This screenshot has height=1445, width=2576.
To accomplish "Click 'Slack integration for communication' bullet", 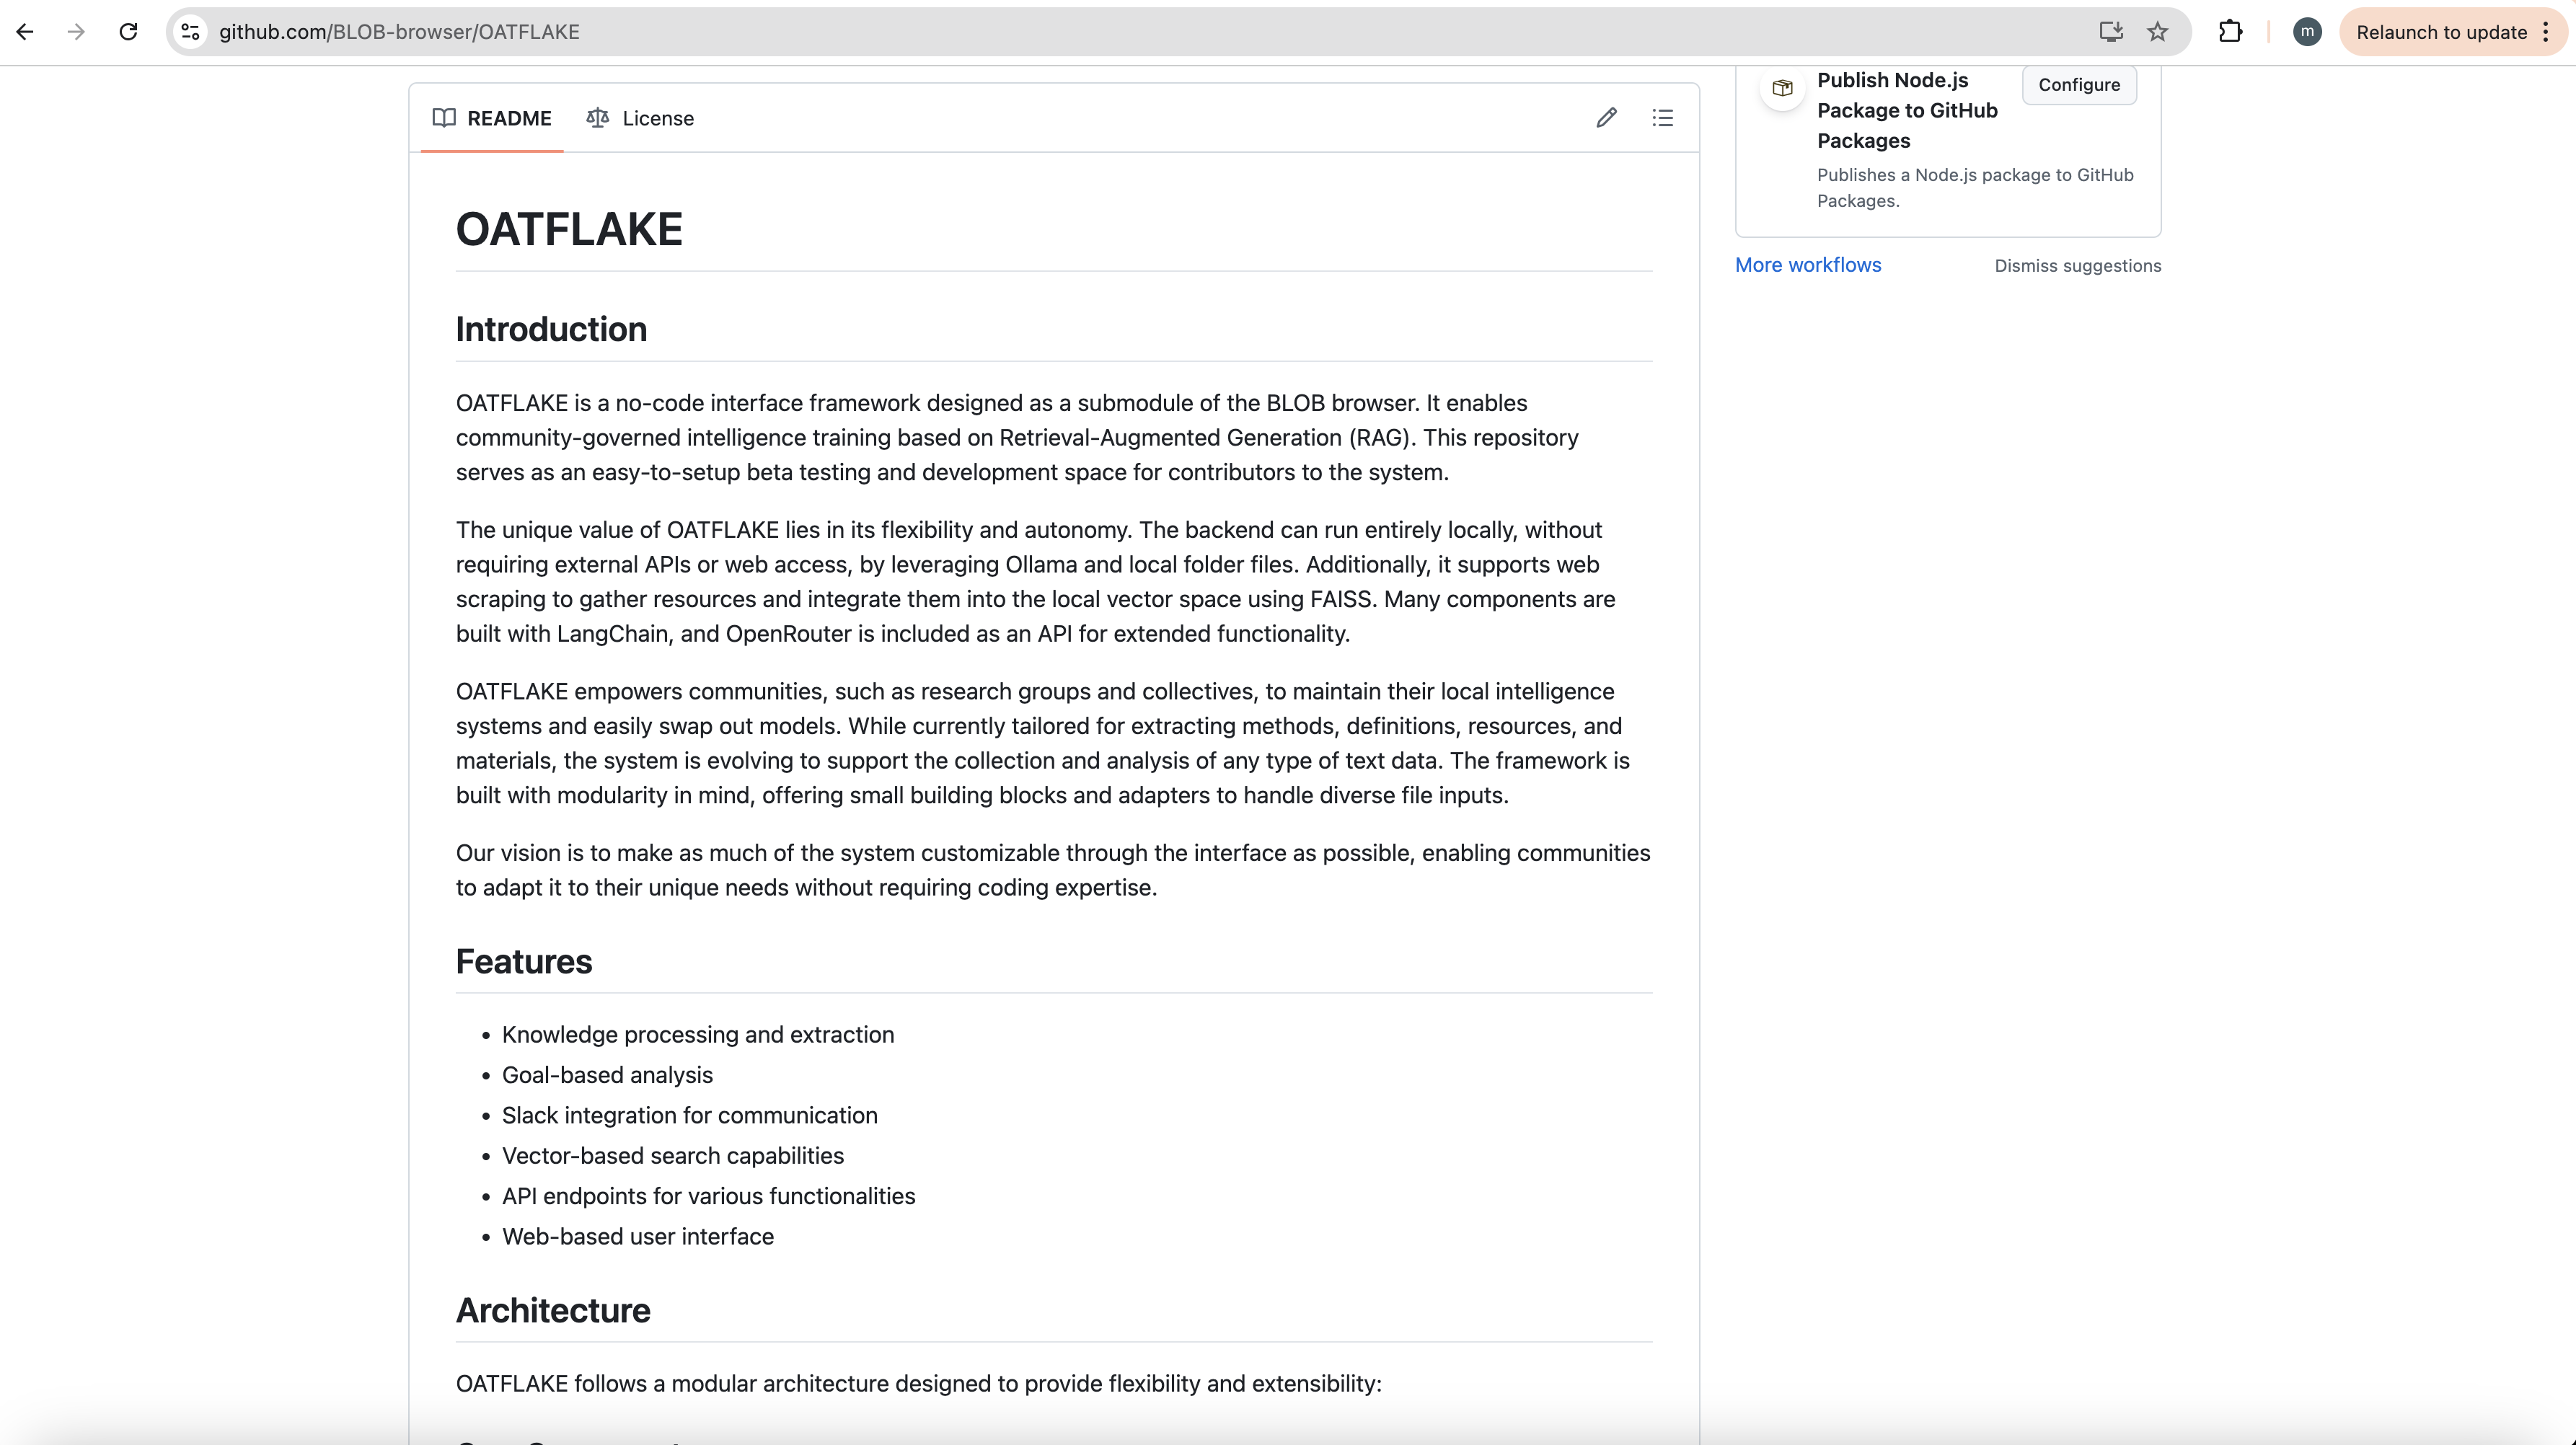I will coord(690,1115).
